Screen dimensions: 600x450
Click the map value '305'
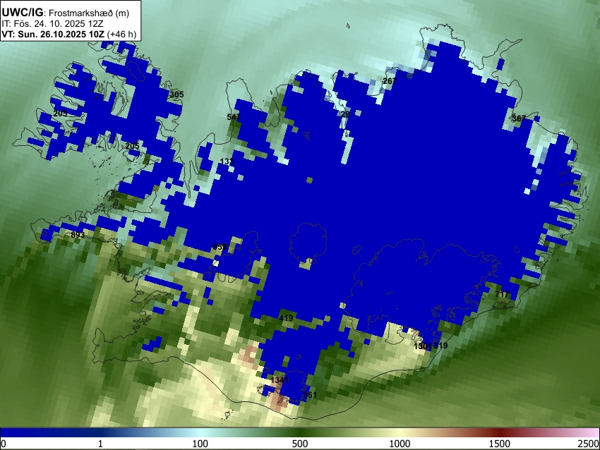coord(176,95)
